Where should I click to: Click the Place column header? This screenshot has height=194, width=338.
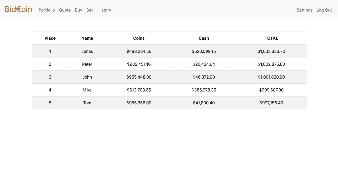click(50, 38)
